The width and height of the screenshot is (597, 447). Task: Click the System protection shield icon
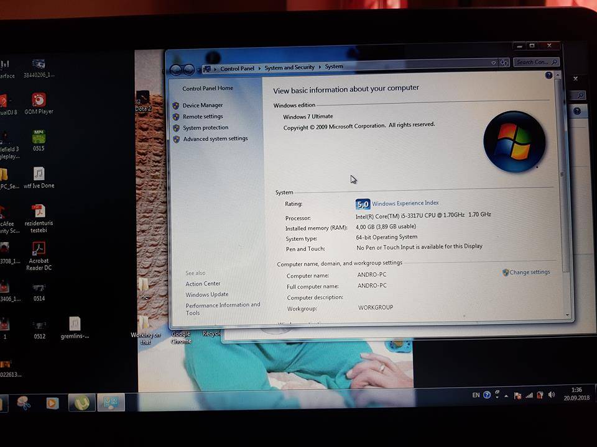click(x=176, y=128)
